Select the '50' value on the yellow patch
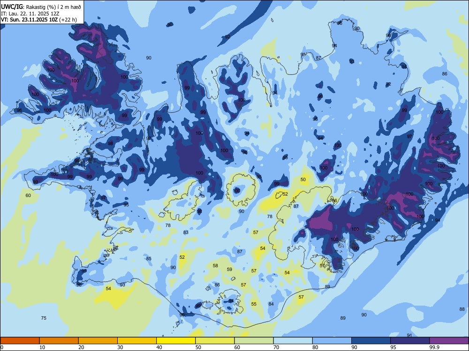This screenshot has height=351, width=469. 303,179
